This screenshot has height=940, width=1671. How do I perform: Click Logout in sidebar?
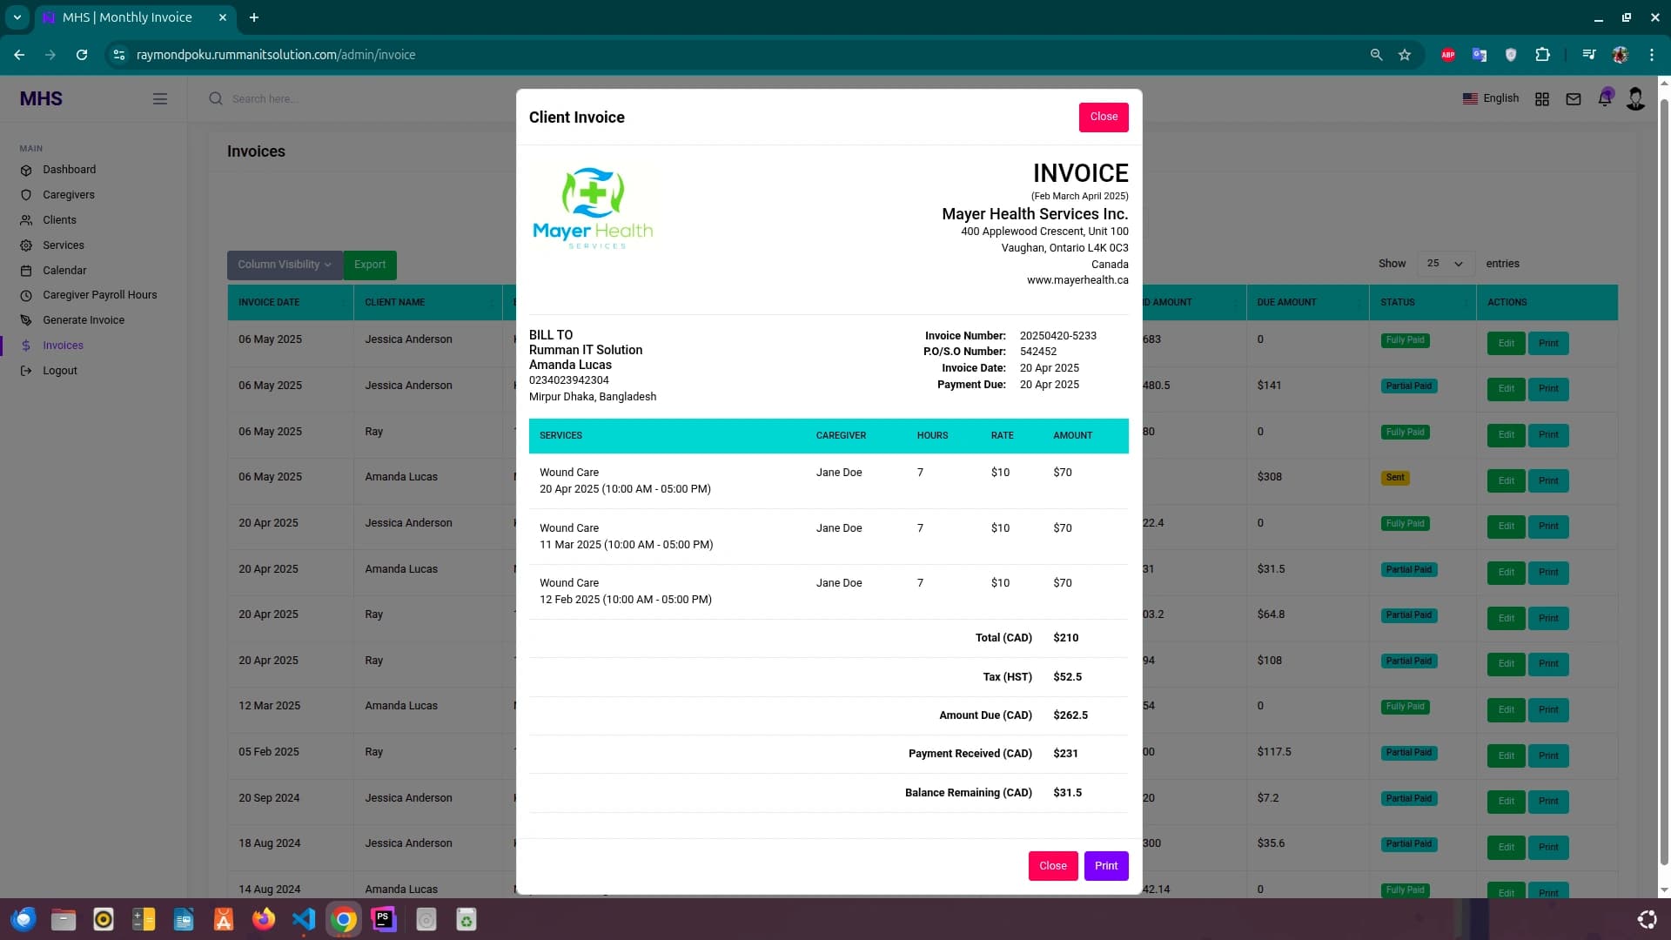60,371
